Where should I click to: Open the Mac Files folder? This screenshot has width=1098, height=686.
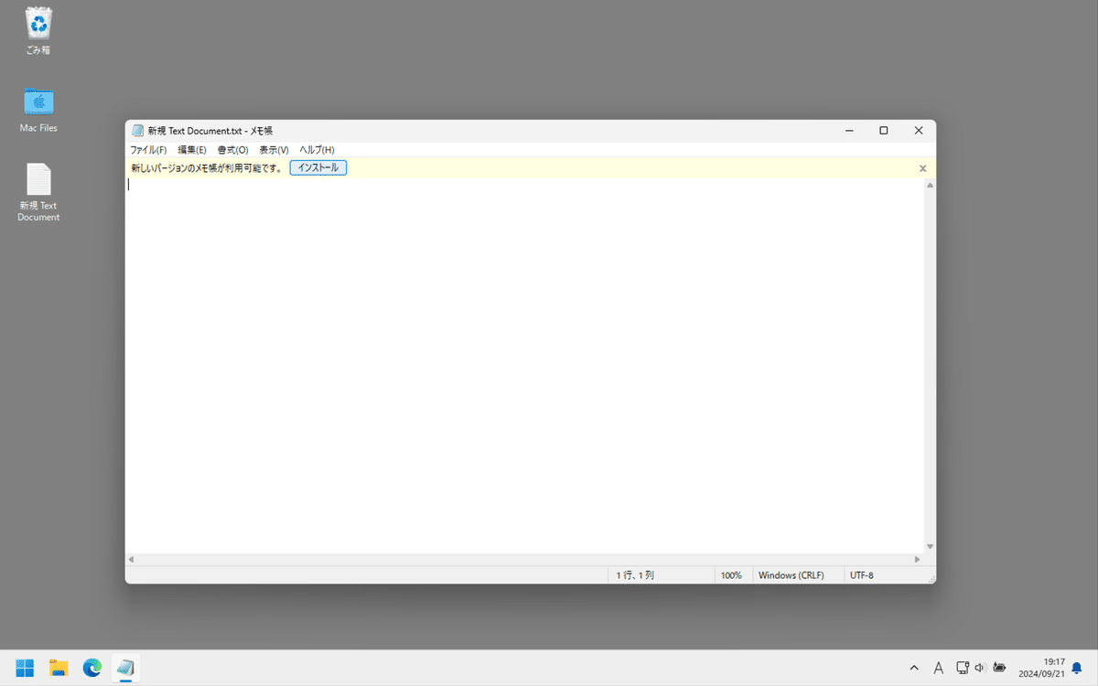click(38, 102)
